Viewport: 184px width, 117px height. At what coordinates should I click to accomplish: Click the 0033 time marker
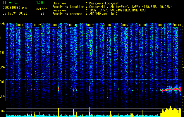click(55, 25)
